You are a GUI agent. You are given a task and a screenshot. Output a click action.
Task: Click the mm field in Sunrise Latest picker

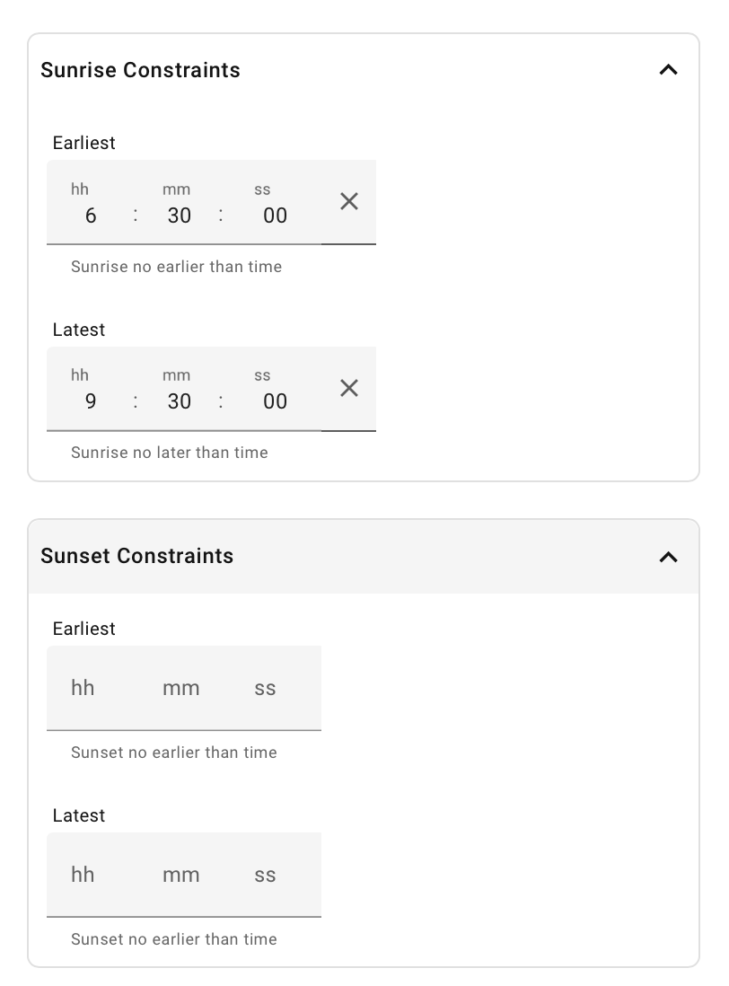(178, 401)
